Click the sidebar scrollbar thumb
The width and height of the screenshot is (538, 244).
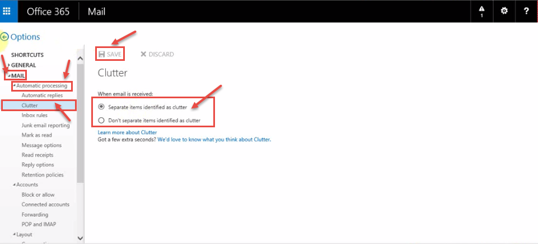coord(80,123)
